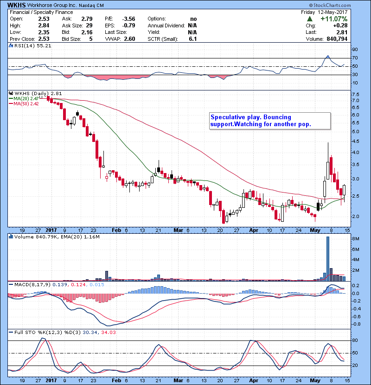Click the Friday 12-May-2017 date label
Viewport: 371px width, 385px height.
[x=324, y=12]
